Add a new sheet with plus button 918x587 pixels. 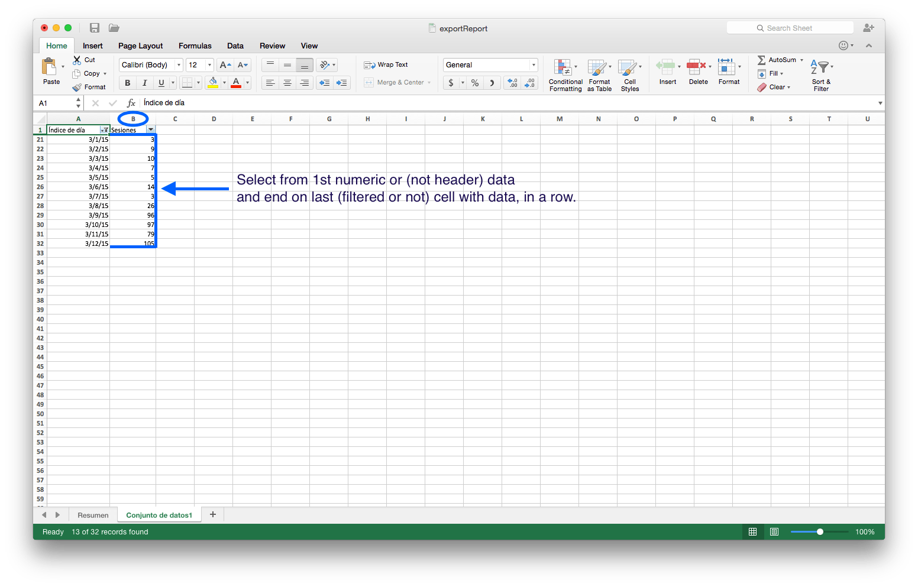coord(213,514)
